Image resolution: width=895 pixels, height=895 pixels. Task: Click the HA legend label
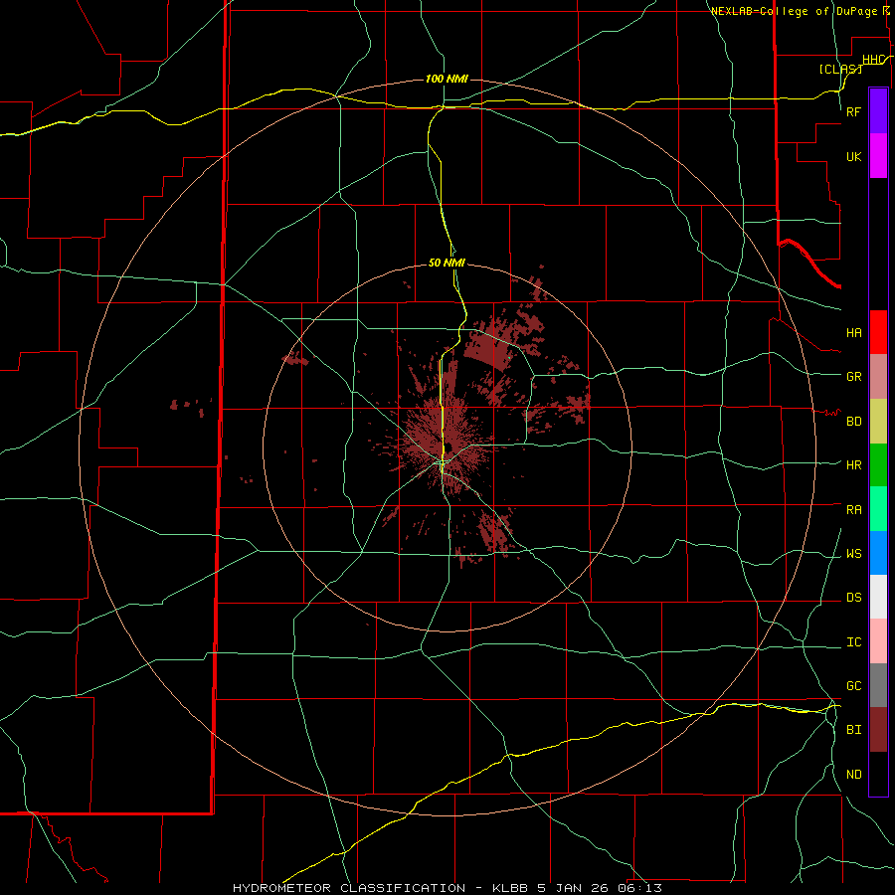point(853,333)
